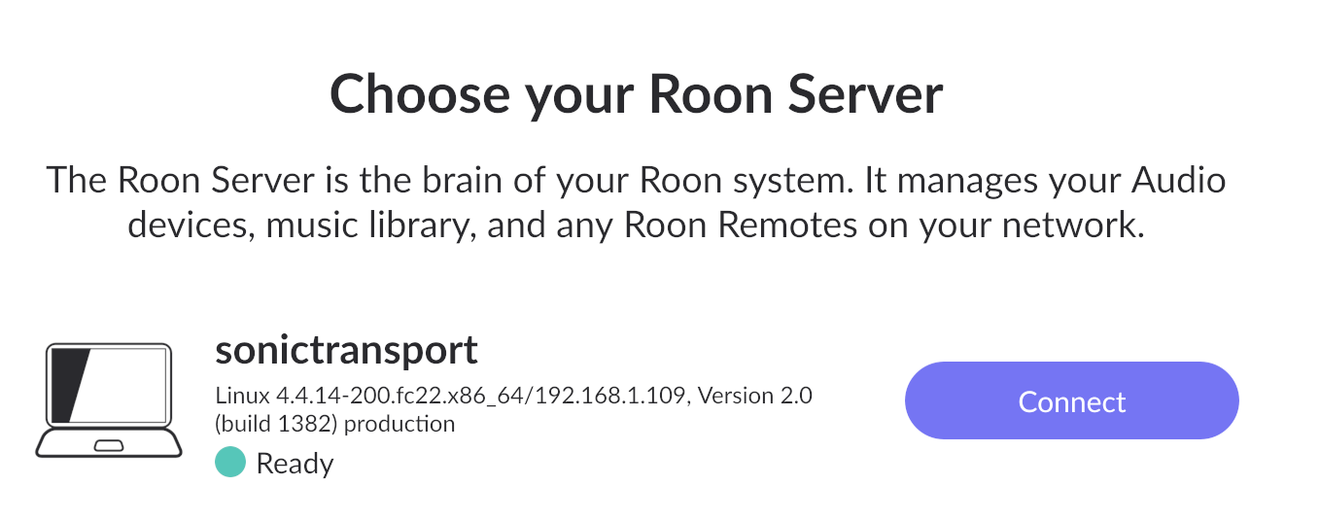Image resolution: width=1320 pixels, height=521 pixels.
Task: Click the Choose your Roon Server heading
Action: [x=636, y=93]
